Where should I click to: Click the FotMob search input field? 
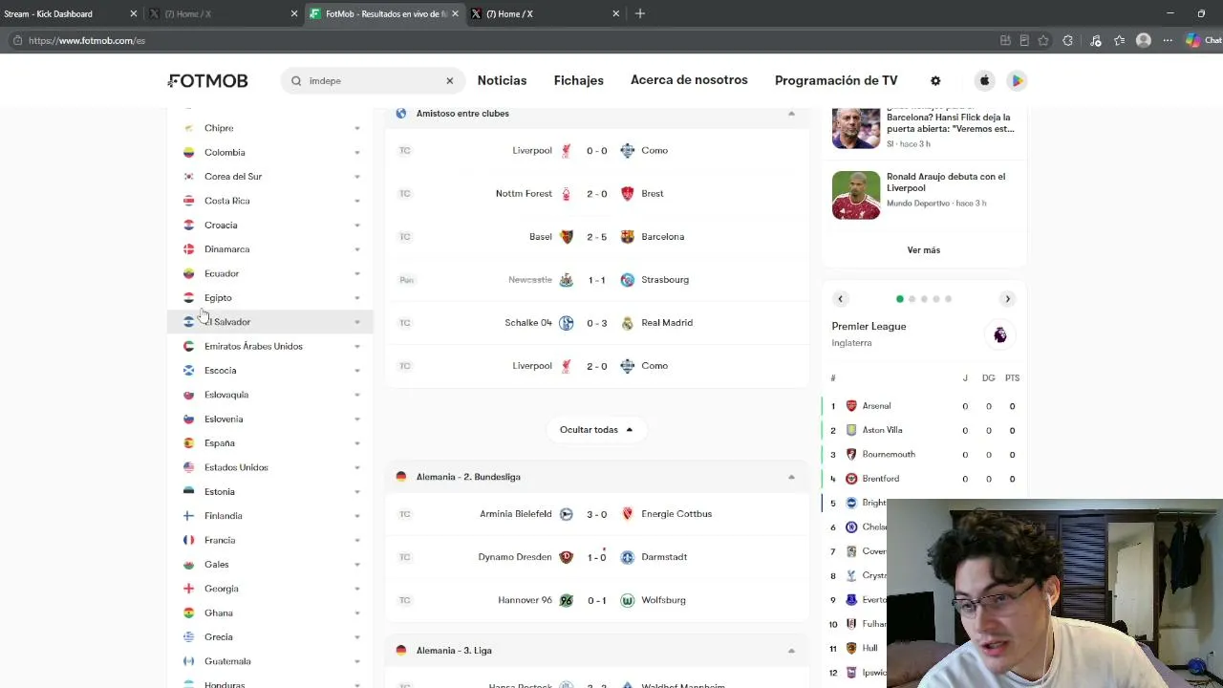pos(374,81)
